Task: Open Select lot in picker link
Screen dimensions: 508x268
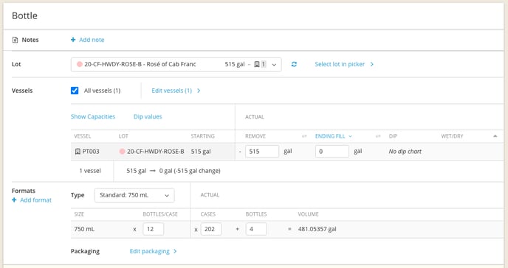Action: point(344,64)
